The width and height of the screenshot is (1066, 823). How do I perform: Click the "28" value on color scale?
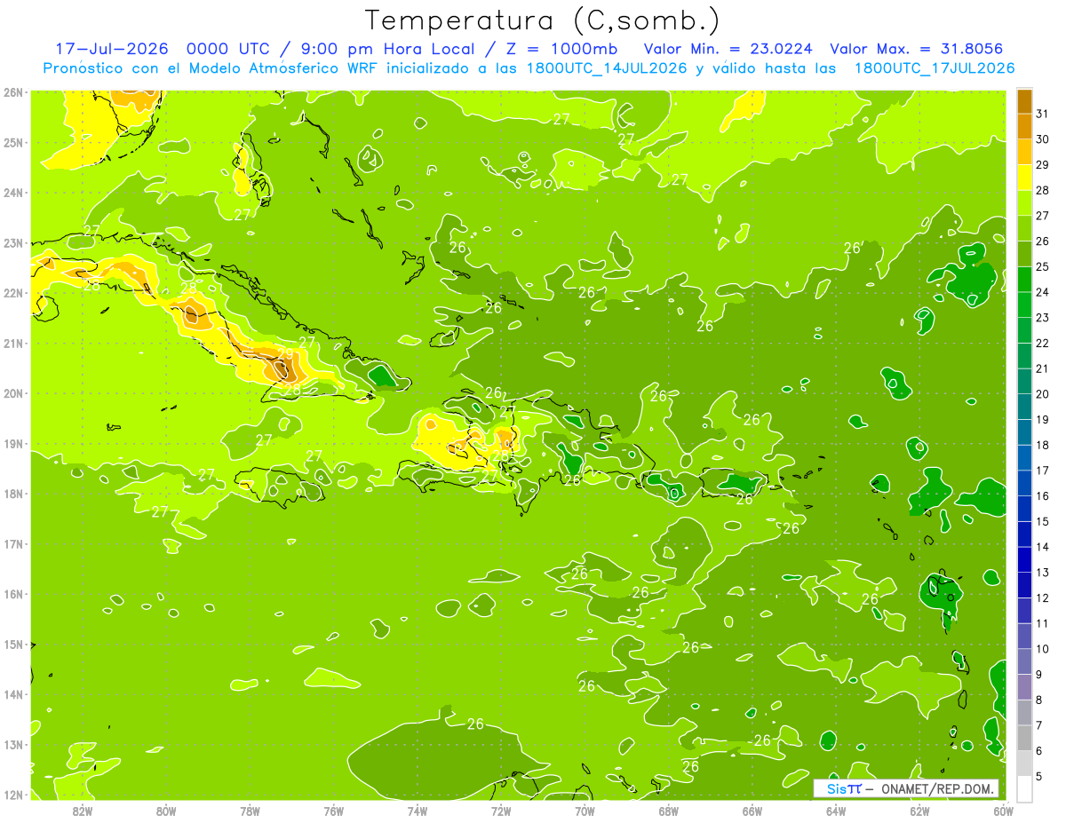pyautogui.click(x=1043, y=190)
